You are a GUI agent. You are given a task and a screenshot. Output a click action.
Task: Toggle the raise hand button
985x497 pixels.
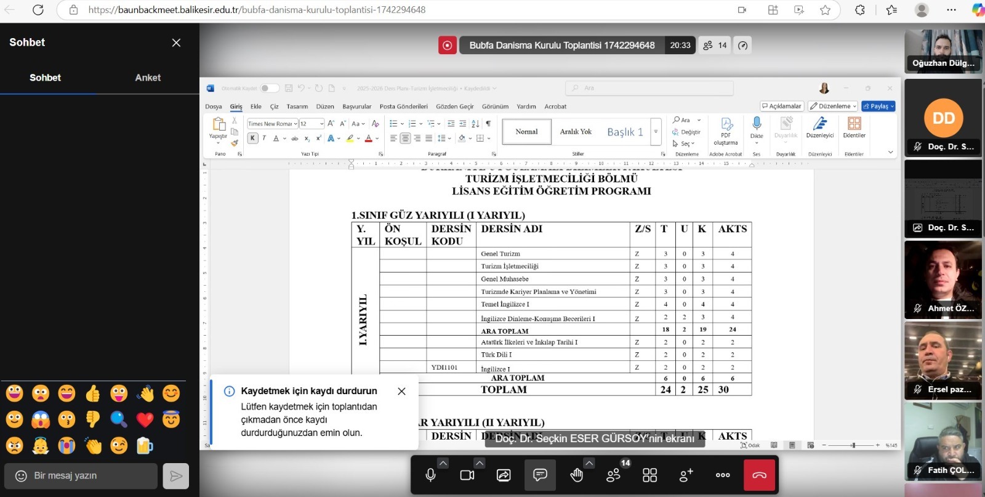(576, 475)
